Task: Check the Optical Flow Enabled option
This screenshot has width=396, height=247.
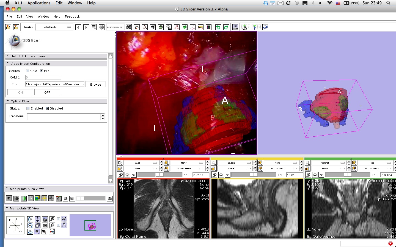Action: coord(28,108)
